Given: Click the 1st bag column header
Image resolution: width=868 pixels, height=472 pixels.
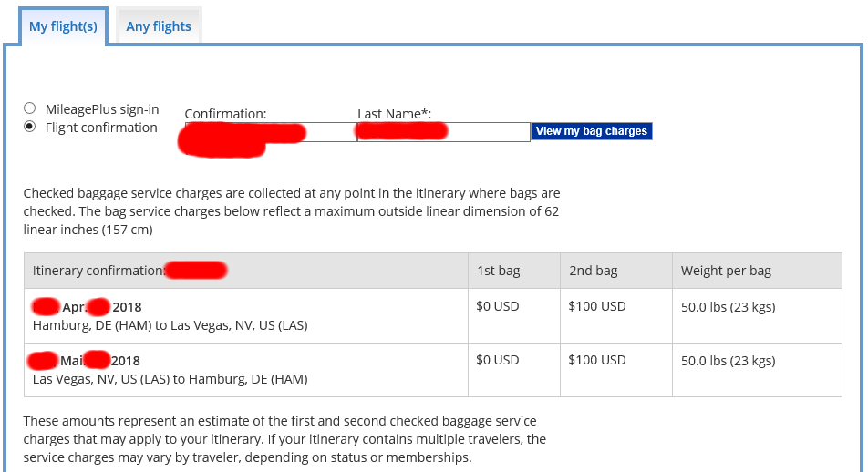Looking at the screenshot, I should pos(499,271).
